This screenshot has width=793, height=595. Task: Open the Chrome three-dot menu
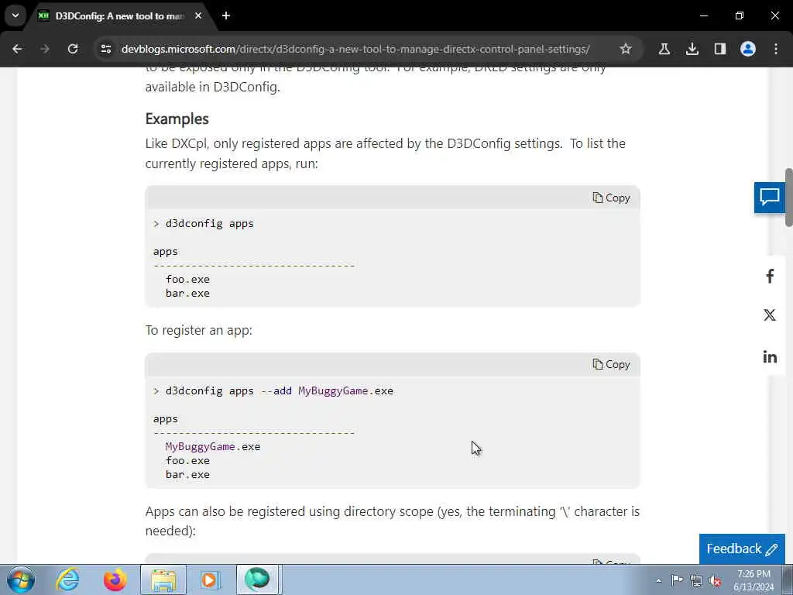pyautogui.click(x=776, y=49)
